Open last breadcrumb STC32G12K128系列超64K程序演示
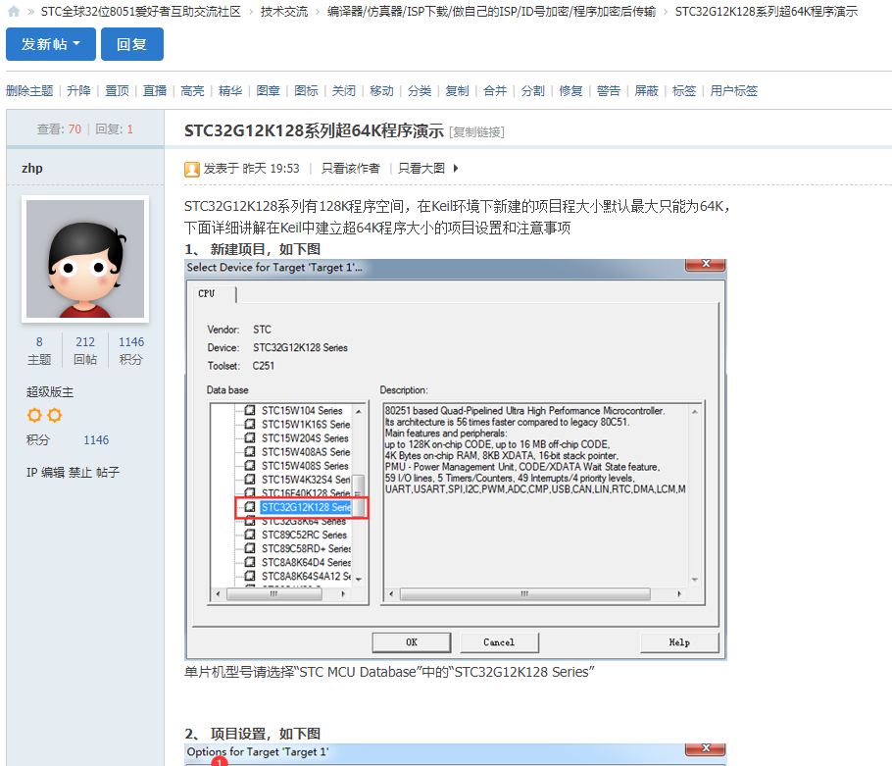This screenshot has width=892, height=766. (x=767, y=12)
